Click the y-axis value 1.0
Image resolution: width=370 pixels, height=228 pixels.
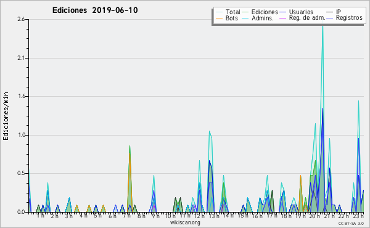click(21, 135)
